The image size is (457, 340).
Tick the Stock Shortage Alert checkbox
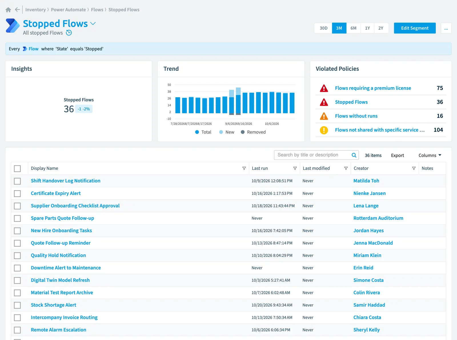[x=17, y=305]
